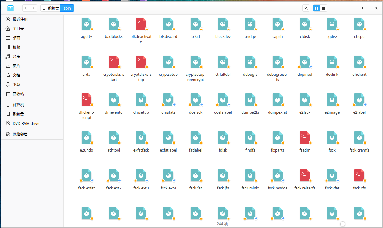This screenshot has width=383, height=228.
Task: Select 系统盘 in the sidebar
Action: coord(32,114)
